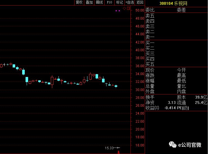Click the 收益 value -0.414
The height and width of the screenshot is (154, 208).
[170, 108]
